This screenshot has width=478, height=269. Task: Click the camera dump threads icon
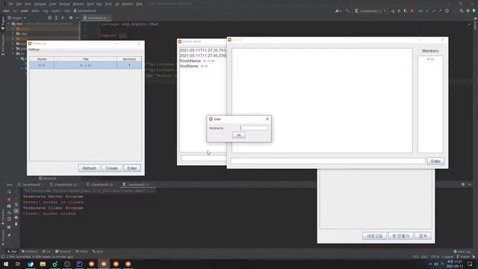pyautogui.click(x=9, y=206)
